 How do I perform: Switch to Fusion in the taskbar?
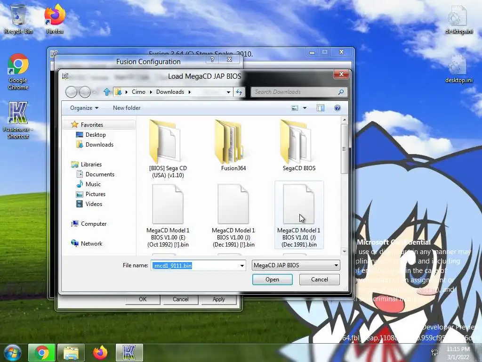(x=129, y=353)
